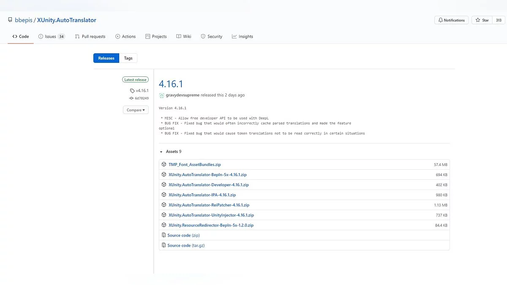507x285 pixels.
Task: Star the repository
Action: tap(482, 20)
